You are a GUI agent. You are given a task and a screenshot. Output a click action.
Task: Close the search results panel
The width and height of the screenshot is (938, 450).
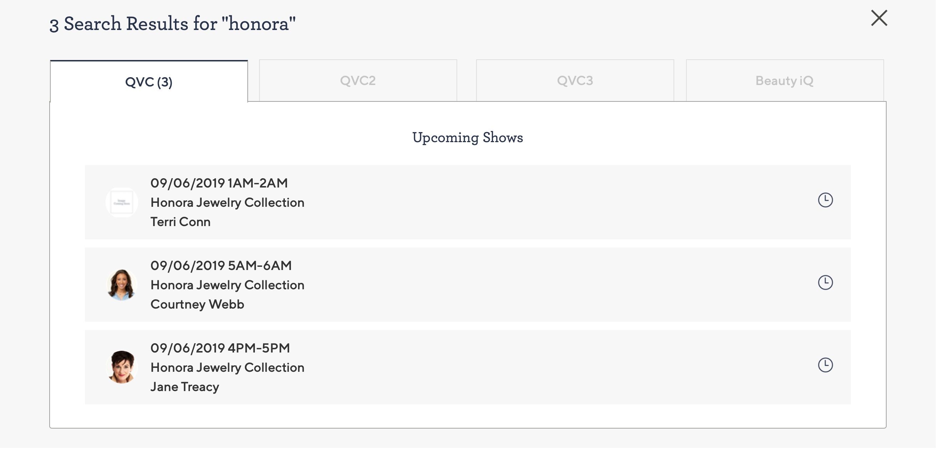point(879,18)
